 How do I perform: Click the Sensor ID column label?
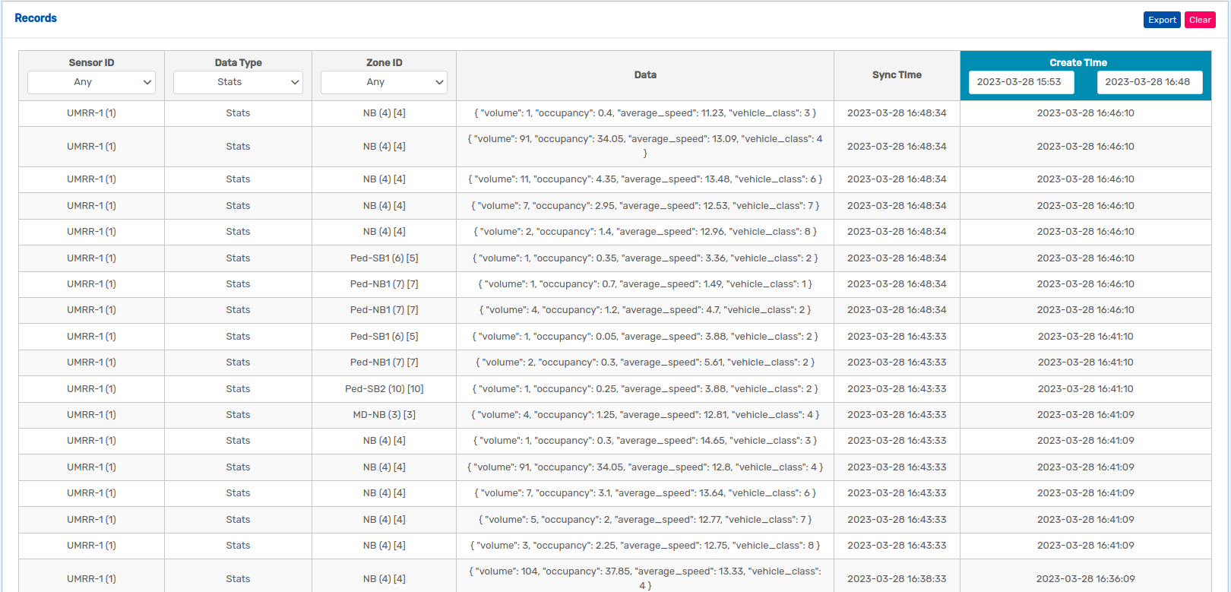click(91, 62)
